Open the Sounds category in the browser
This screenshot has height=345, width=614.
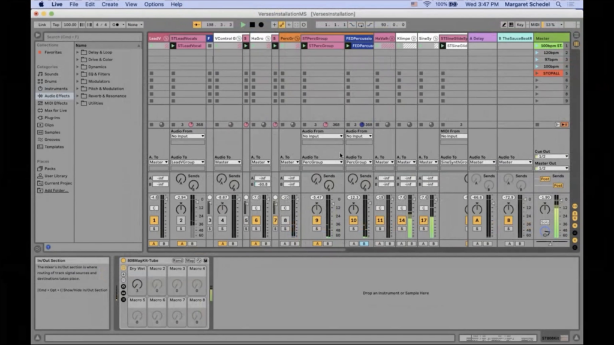click(x=51, y=74)
